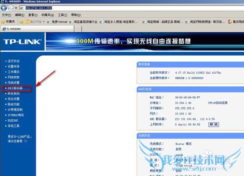Open 无线设置 in the sidebar

14,83
